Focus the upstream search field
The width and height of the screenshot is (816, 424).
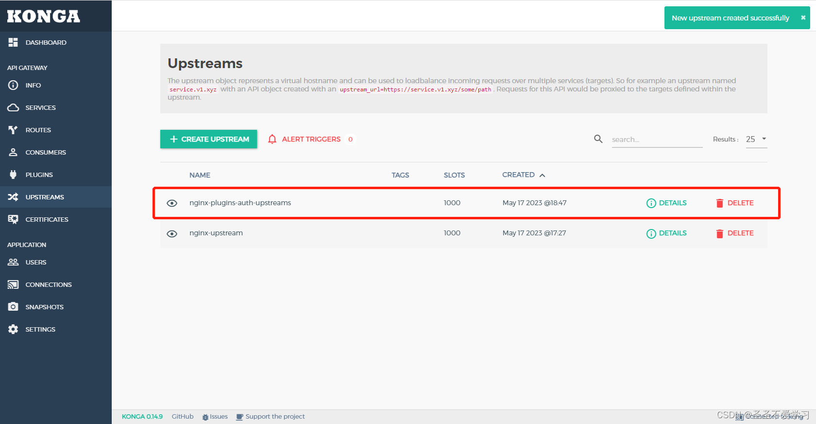click(x=657, y=140)
